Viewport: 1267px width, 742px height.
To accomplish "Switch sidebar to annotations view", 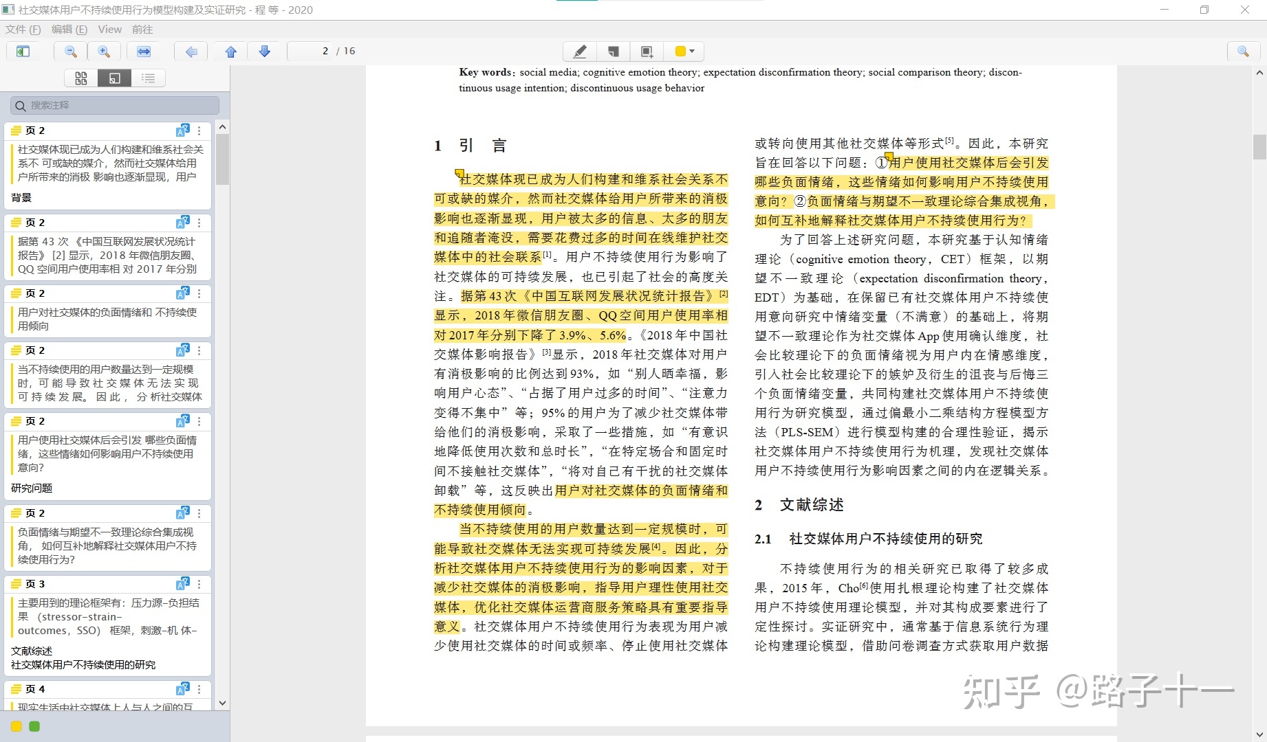I will tap(115, 78).
